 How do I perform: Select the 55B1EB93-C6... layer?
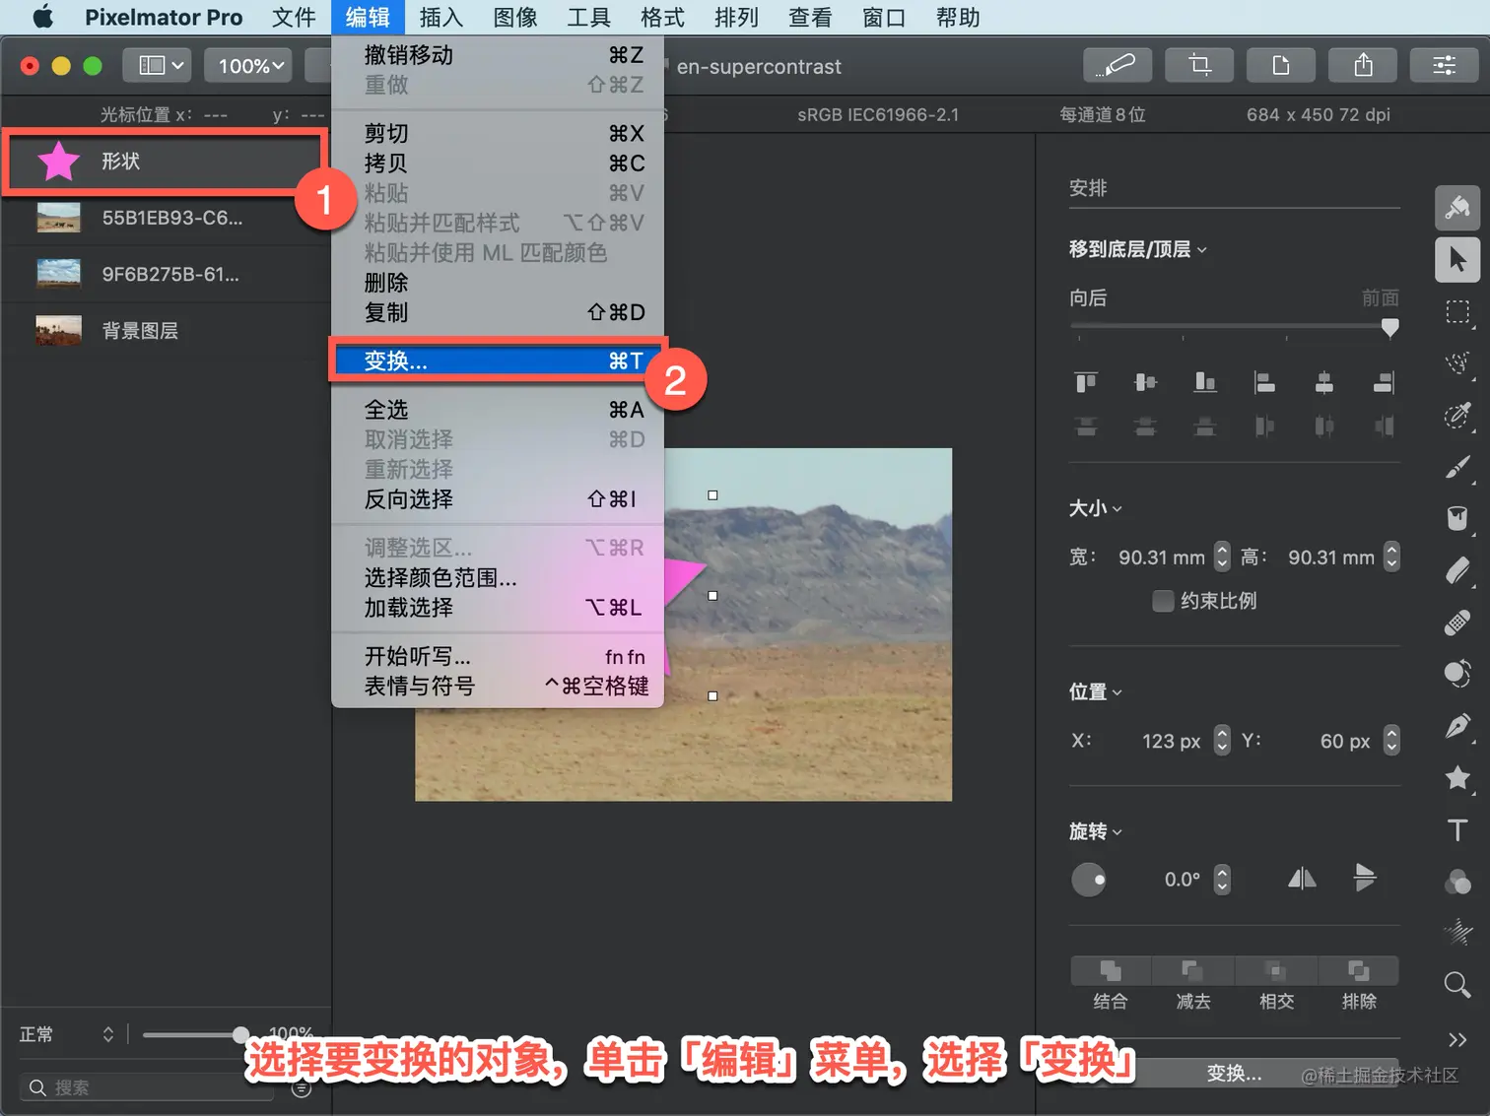(x=165, y=218)
